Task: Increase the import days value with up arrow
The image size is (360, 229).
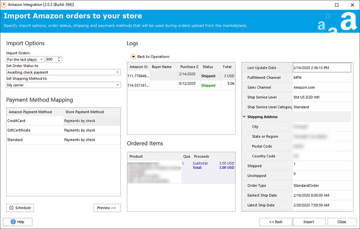Action: (x=59, y=58)
